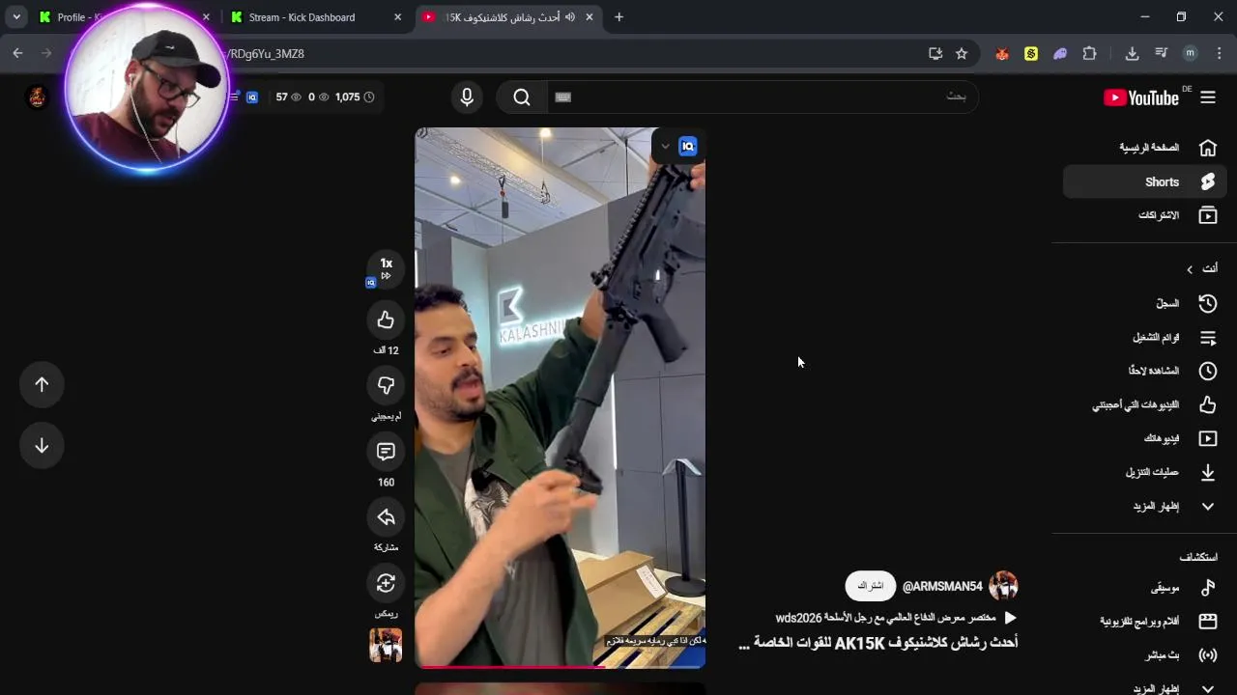
Task: Click the IQ stats badge beside 57
Action: point(252,97)
